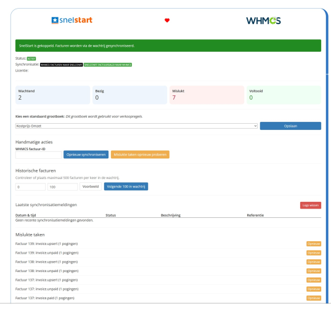
Task: Click Mislukte taken opnieuw proberen button
Action: point(140,154)
